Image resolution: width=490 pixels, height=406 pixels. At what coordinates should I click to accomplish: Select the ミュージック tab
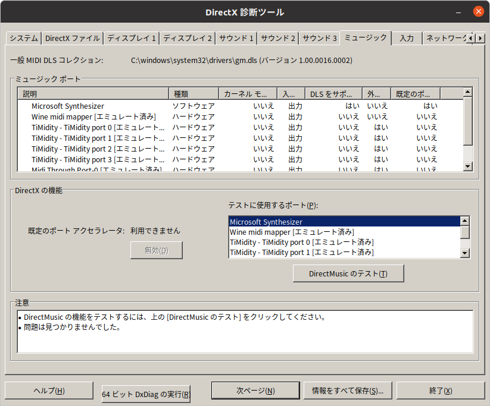tap(366, 38)
